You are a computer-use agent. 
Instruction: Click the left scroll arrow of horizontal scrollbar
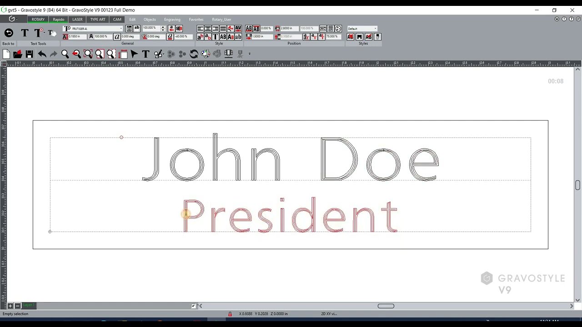pos(201,306)
